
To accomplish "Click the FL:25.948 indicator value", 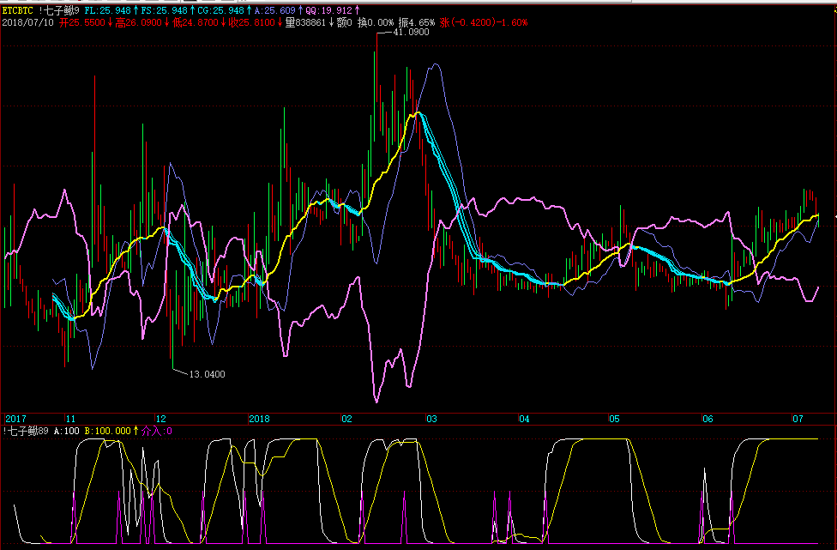I will click(108, 10).
